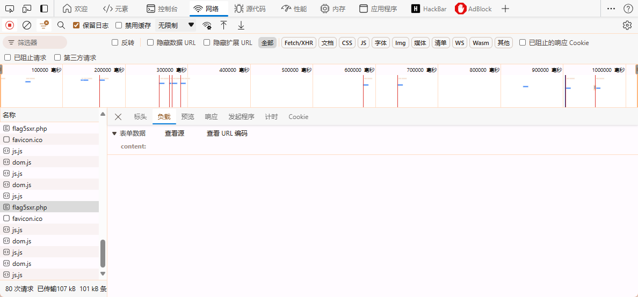638x297 pixels.
Task: Open the network search magnifier
Action: pyautogui.click(x=61, y=25)
